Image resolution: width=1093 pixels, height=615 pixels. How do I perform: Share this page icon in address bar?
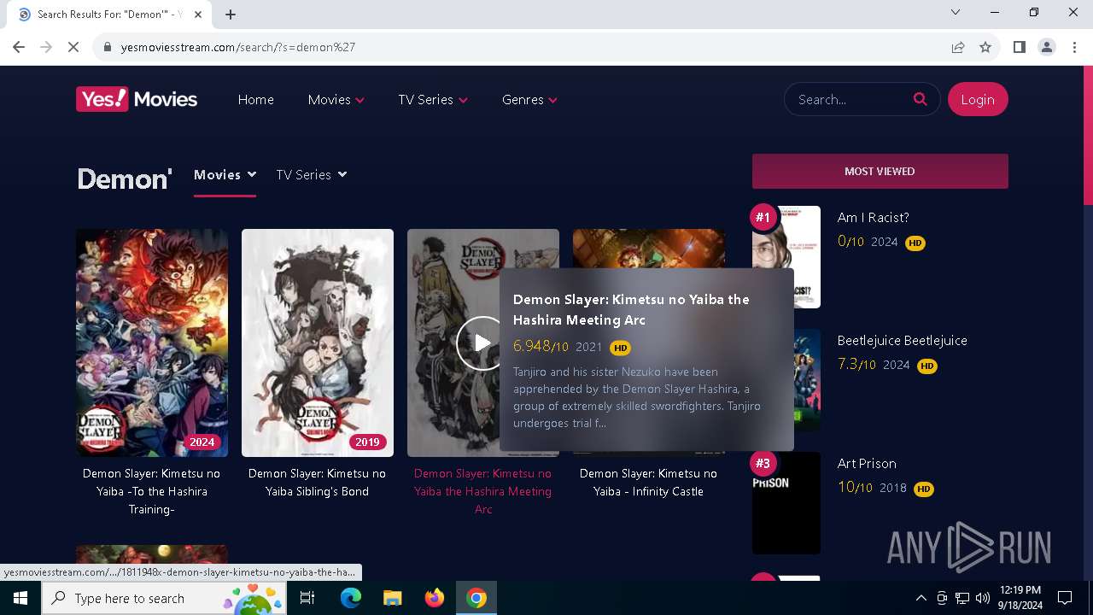coord(958,47)
